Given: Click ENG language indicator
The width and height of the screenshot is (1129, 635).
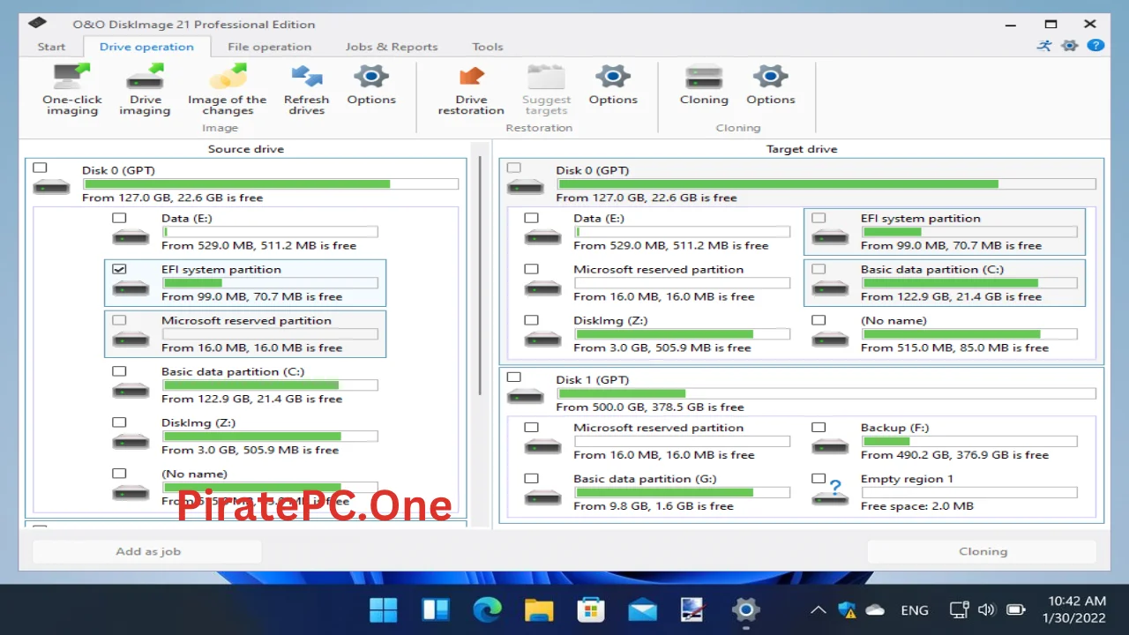Looking at the screenshot, I should pos(915,609).
